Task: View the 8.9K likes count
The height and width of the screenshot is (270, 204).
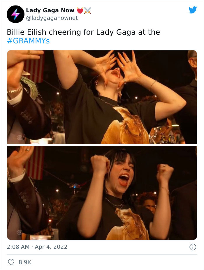Action: (25, 262)
